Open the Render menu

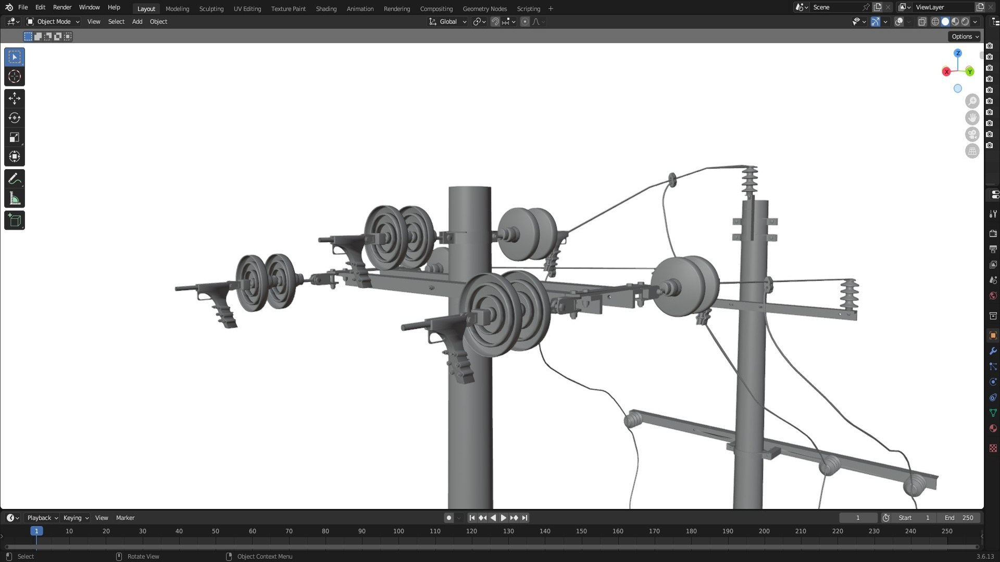click(62, 7)
